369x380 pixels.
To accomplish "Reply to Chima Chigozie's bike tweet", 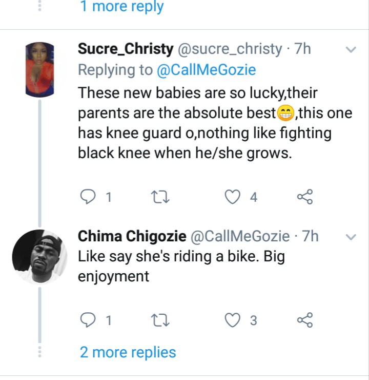I will point(89,320).
